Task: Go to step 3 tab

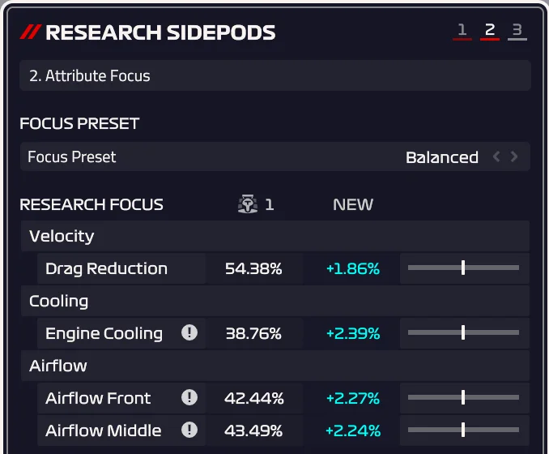Action: click(x=517, y=31)
